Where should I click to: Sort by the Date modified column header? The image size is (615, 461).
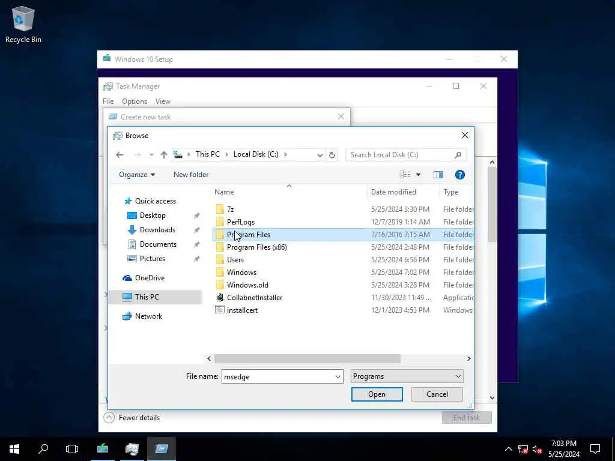point(393,192)
